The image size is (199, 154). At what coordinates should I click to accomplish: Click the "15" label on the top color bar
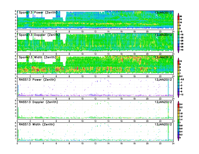pyautogui.click(x=181, y=19)
